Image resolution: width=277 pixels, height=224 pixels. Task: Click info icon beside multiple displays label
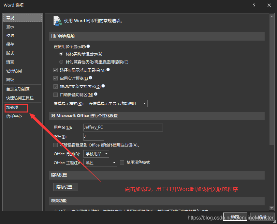click(88, 46)
